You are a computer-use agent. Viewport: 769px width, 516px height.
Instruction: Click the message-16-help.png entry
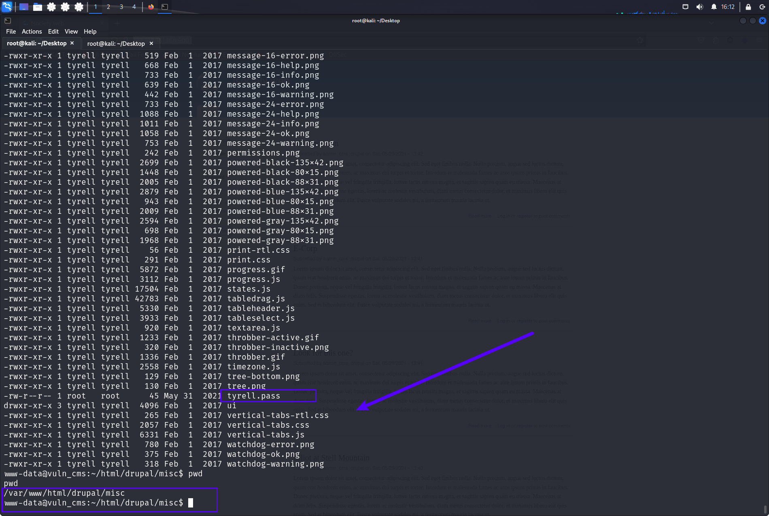tap(273, 65)
